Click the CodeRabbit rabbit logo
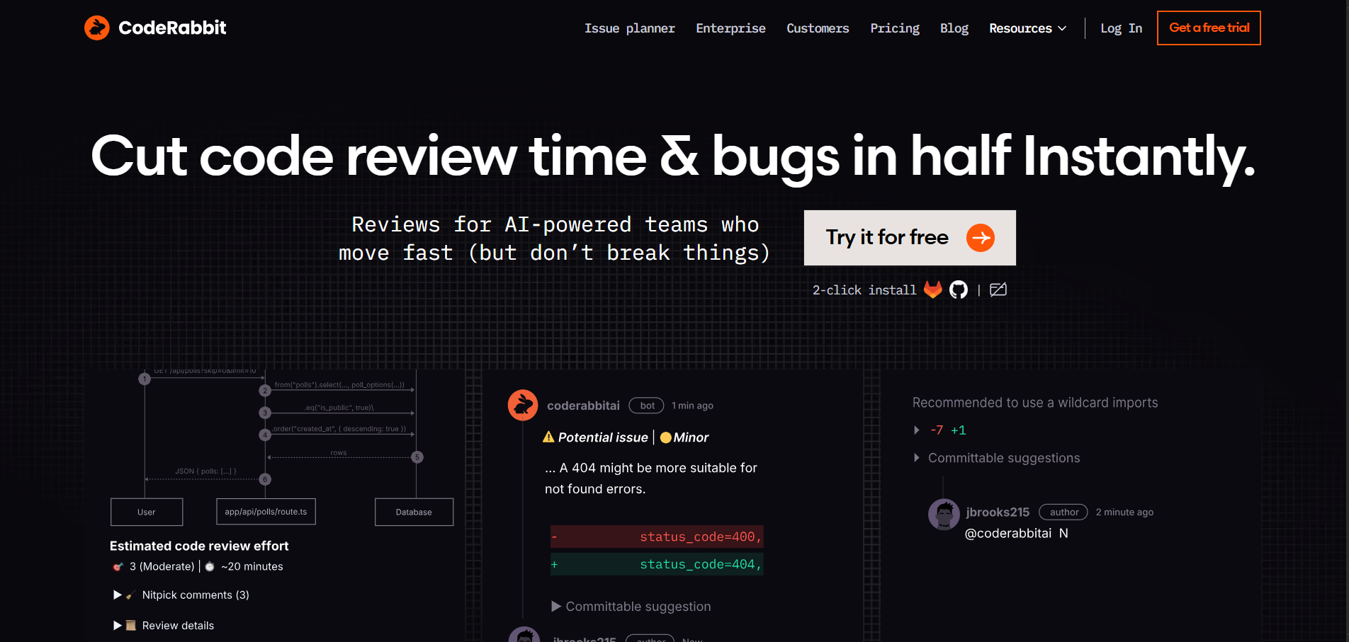Viewport: 1349px width, 642px height. click(97, 28)
